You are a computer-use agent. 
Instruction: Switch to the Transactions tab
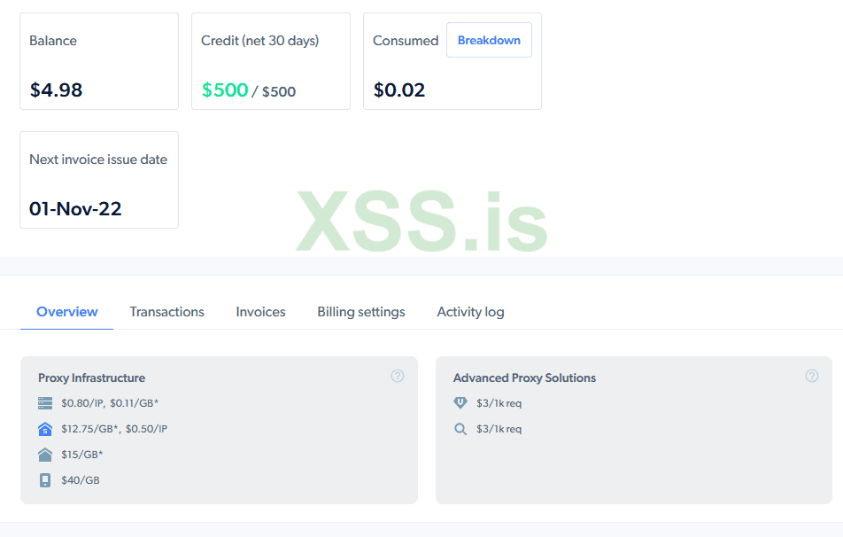click(x=166, y=312)
